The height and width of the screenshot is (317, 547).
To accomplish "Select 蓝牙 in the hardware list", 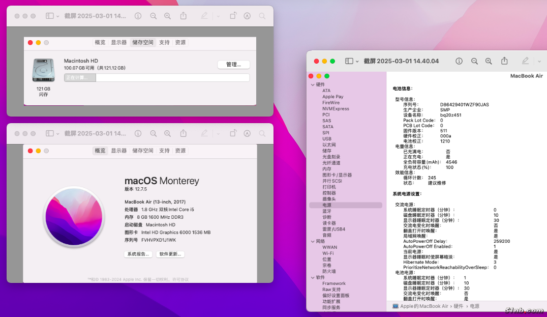I will 326,211.
